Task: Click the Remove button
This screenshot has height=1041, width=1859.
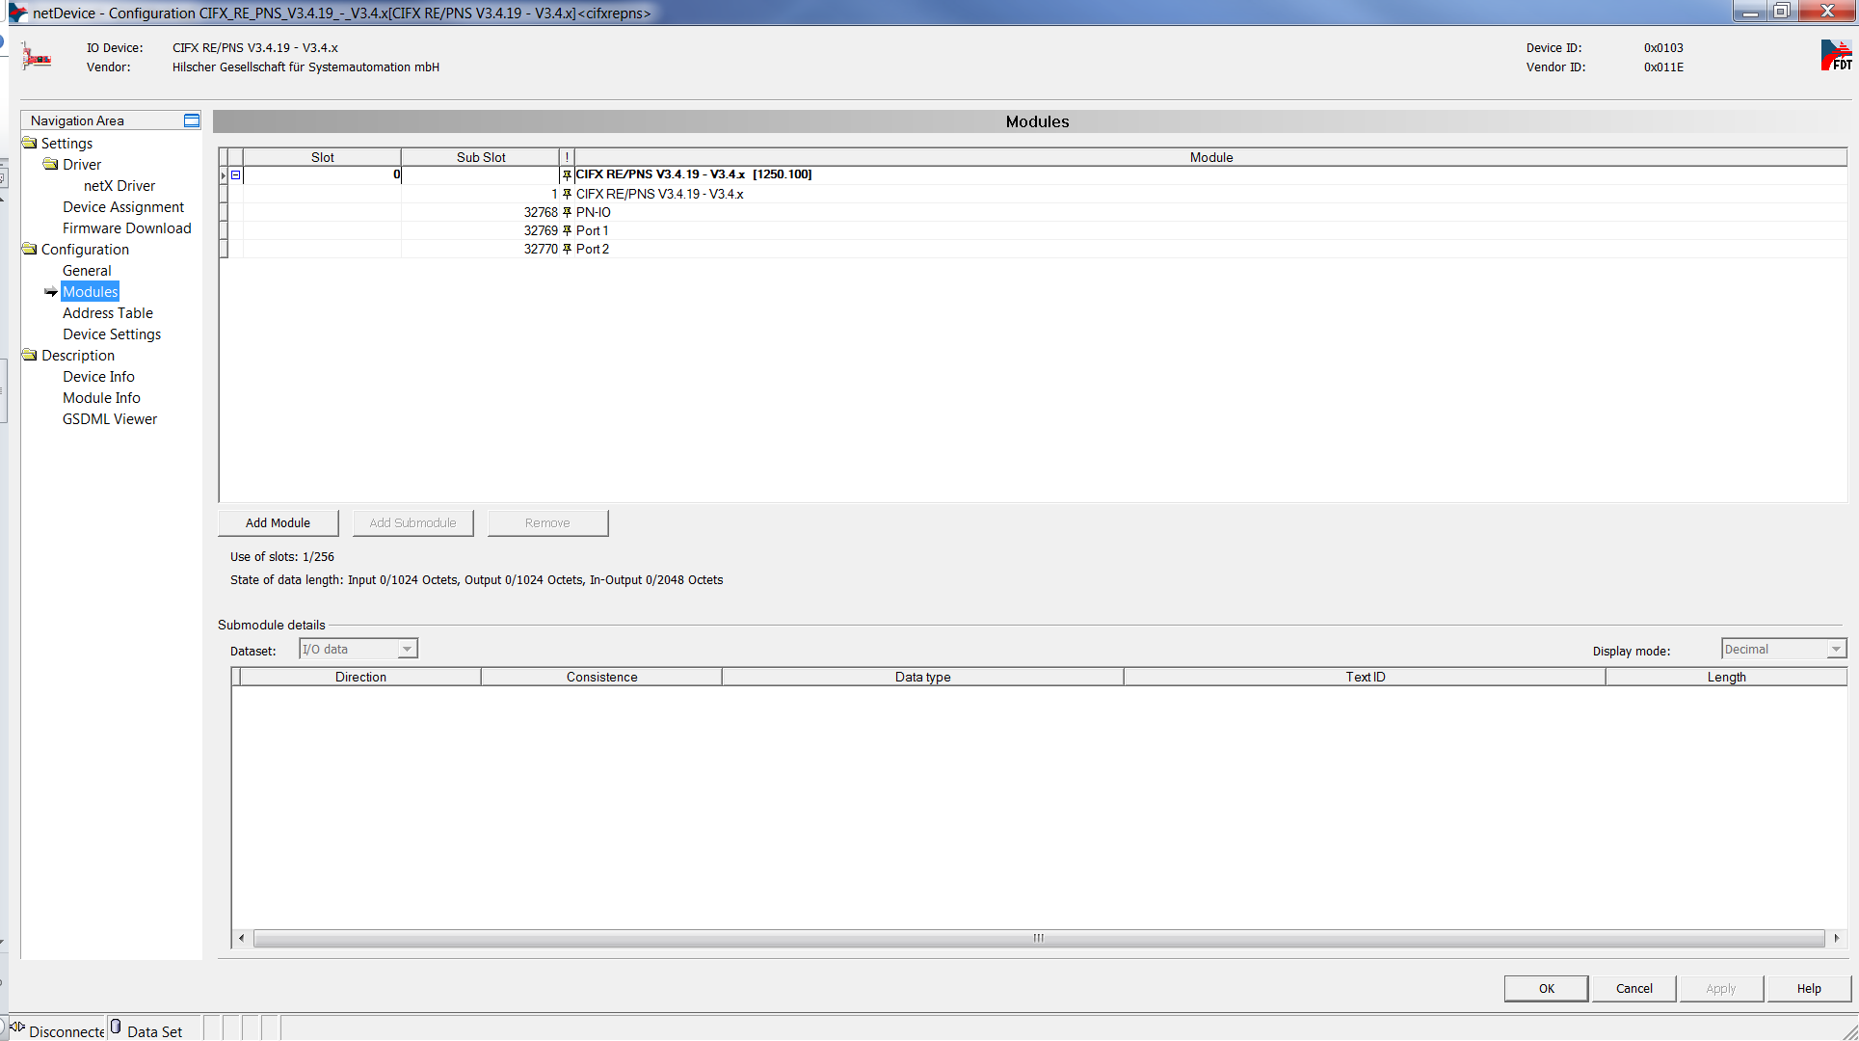Action: (547, 522)
